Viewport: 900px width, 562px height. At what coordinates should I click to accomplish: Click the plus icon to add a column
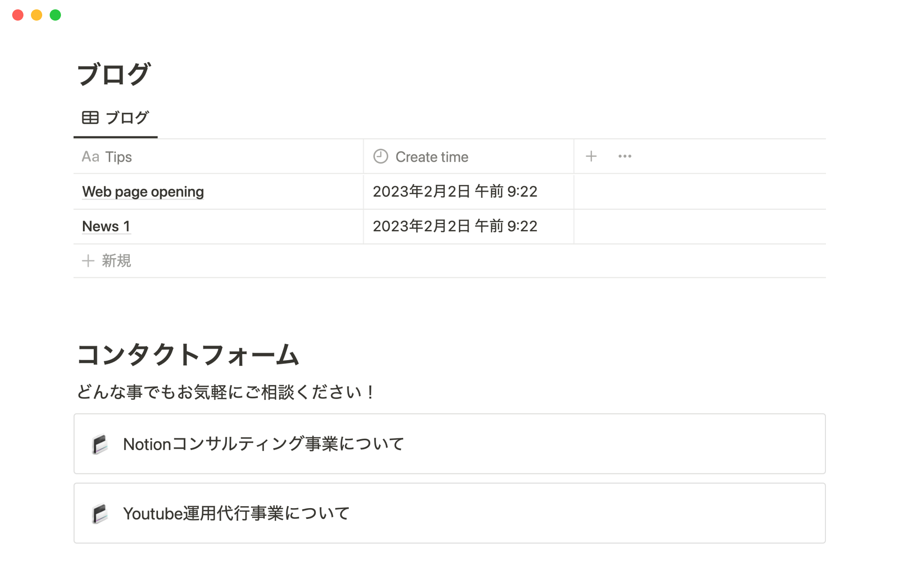pos(591,156)
